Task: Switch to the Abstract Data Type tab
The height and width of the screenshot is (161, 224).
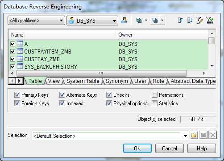Action: coord(193,81)
